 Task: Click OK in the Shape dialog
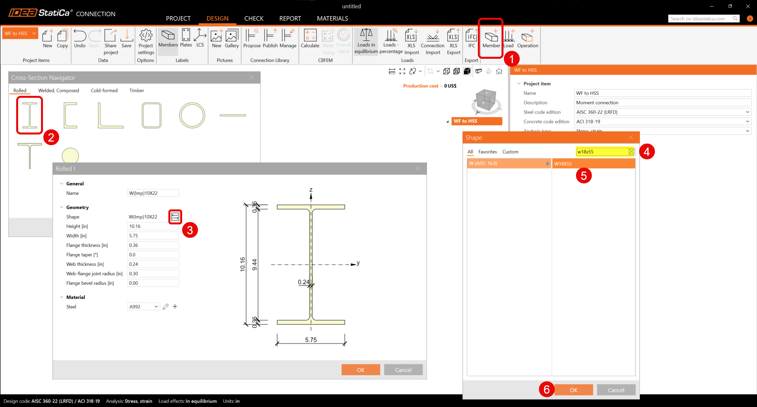(x=573, y=390)
